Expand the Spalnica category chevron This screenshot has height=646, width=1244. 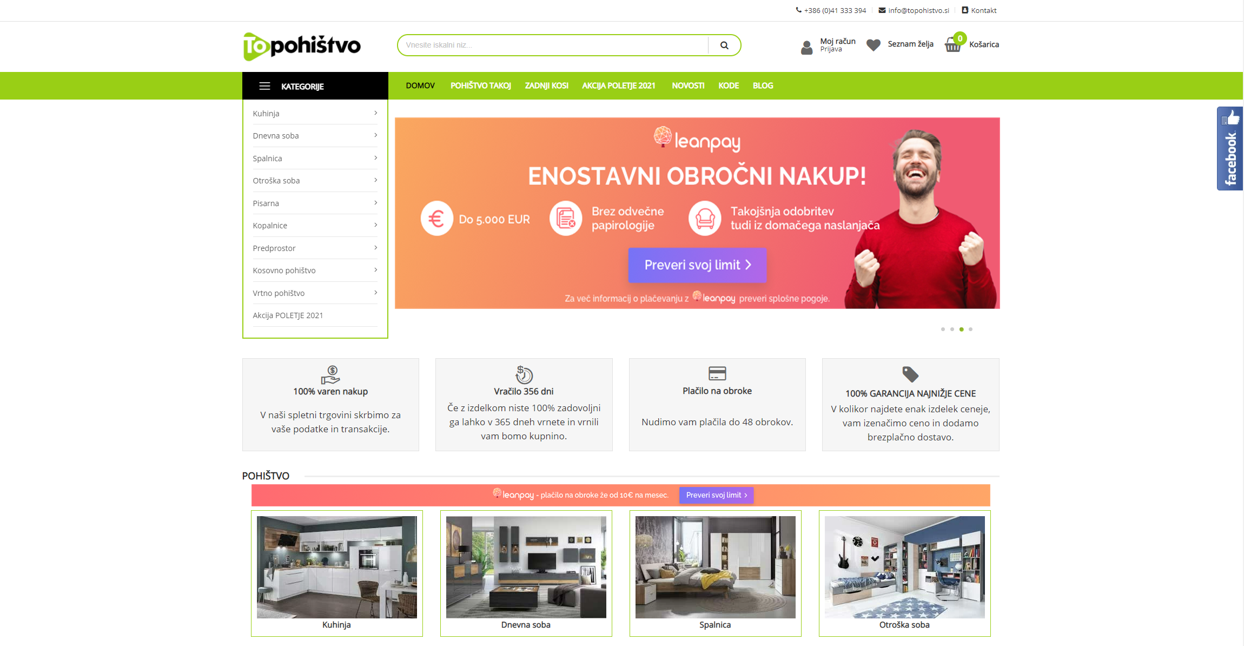click(x=375, y=158)
